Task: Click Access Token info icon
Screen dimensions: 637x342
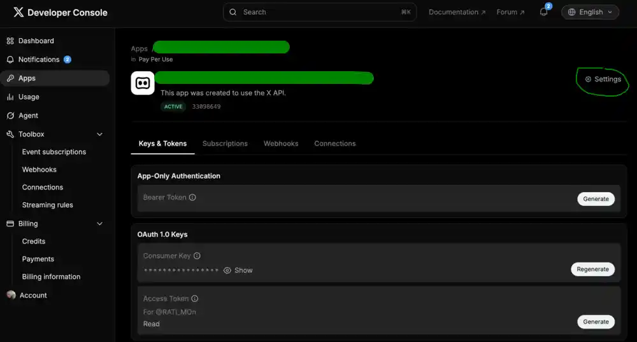Action: pyautogui.click(x=195, y=299)
